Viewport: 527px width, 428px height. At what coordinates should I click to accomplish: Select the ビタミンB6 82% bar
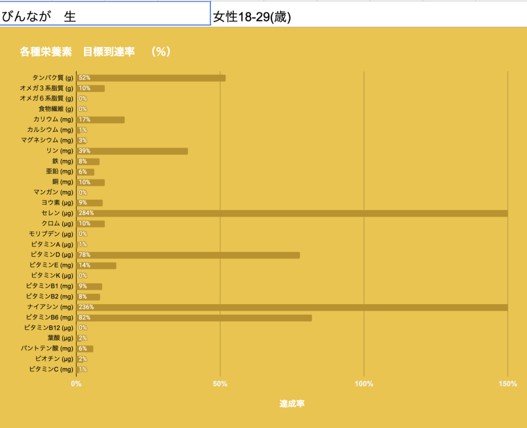pyautogui.click(x=194, y=318)
